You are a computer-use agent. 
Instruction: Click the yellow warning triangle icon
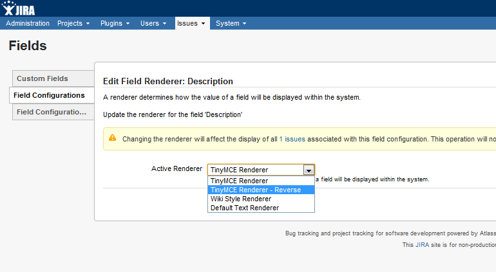tap(113, 138)
